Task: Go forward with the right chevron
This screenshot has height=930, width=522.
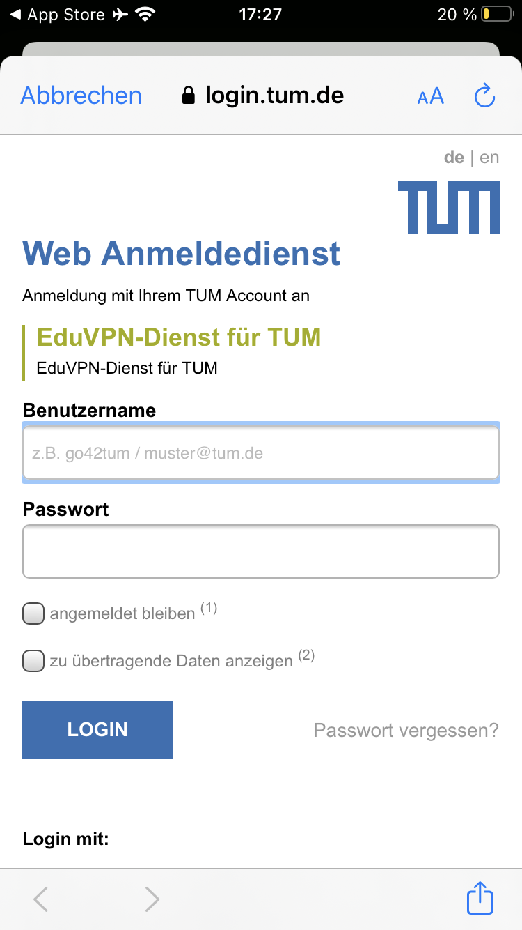Action: (152, 899)
